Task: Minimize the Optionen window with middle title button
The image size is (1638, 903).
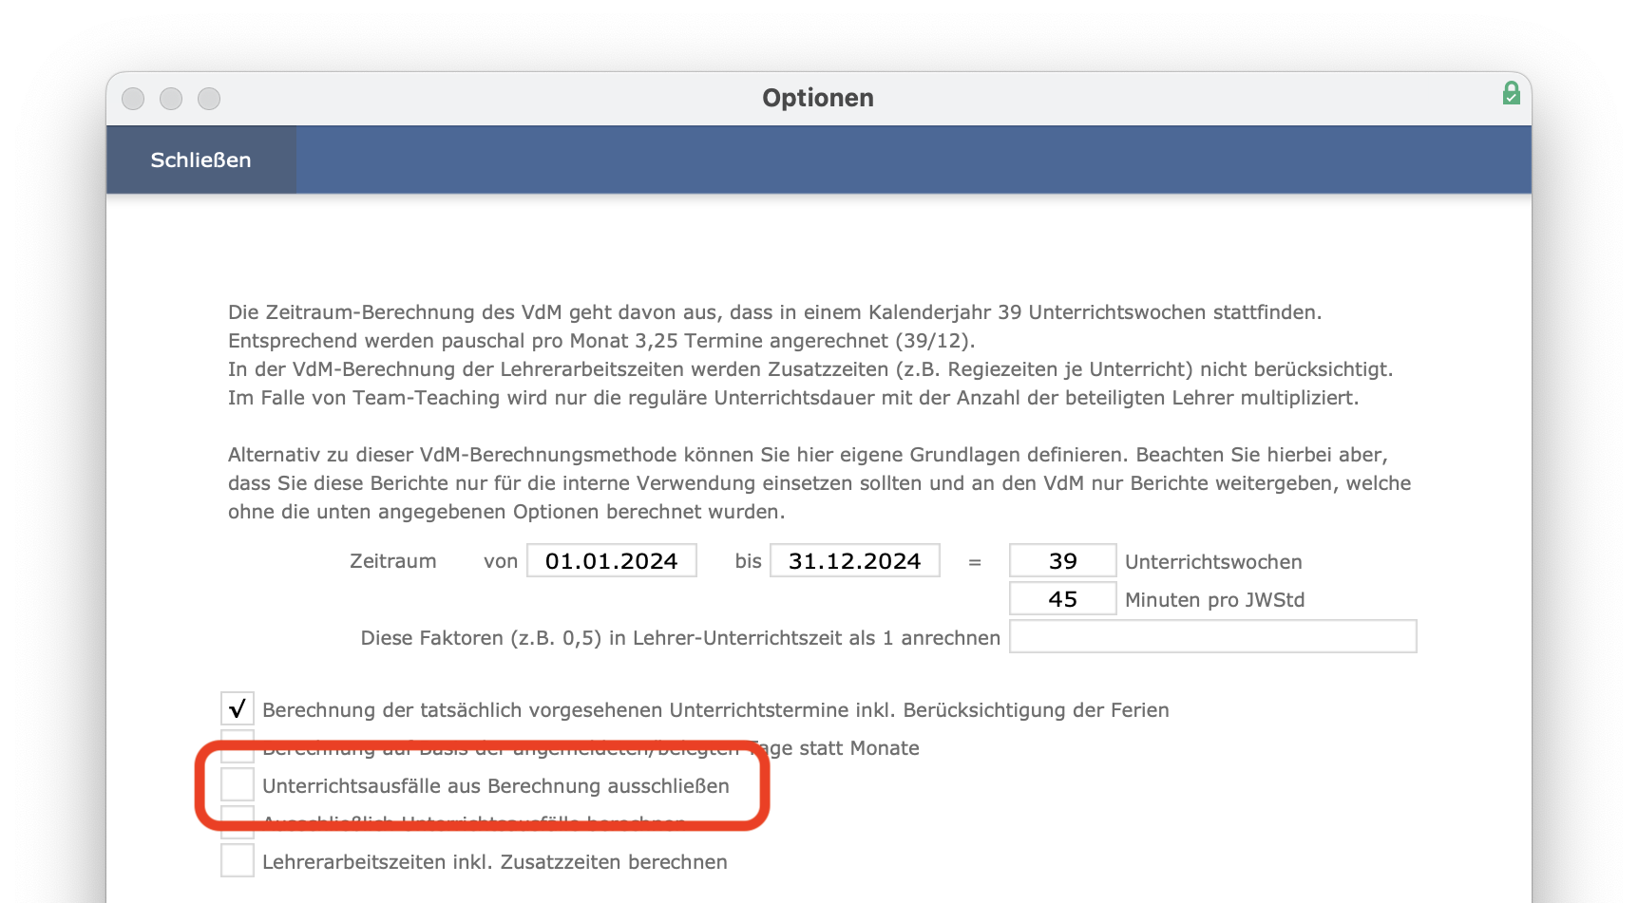Action: pyautogui.click(x=171, y=99)
